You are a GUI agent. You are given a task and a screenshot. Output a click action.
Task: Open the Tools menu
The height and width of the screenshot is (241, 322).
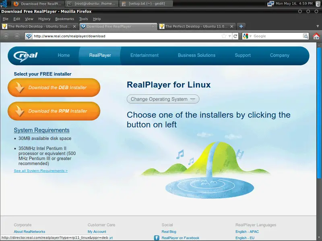click(x=83, y=19)
